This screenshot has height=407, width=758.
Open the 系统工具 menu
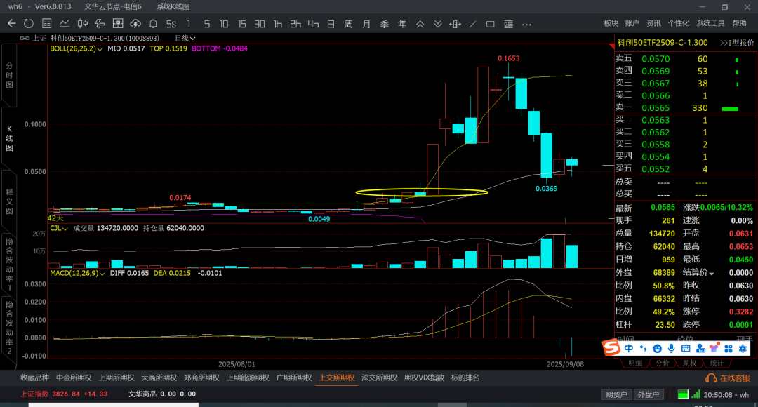click(x=710, y=23)
